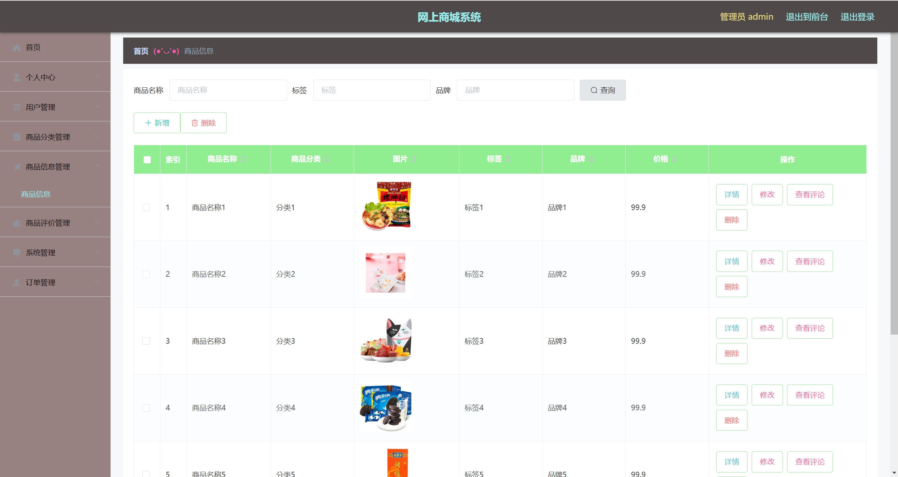This screenshot has height=477, width=898.
Task: Click the list icon beside 用户管理
Action: 16,107
